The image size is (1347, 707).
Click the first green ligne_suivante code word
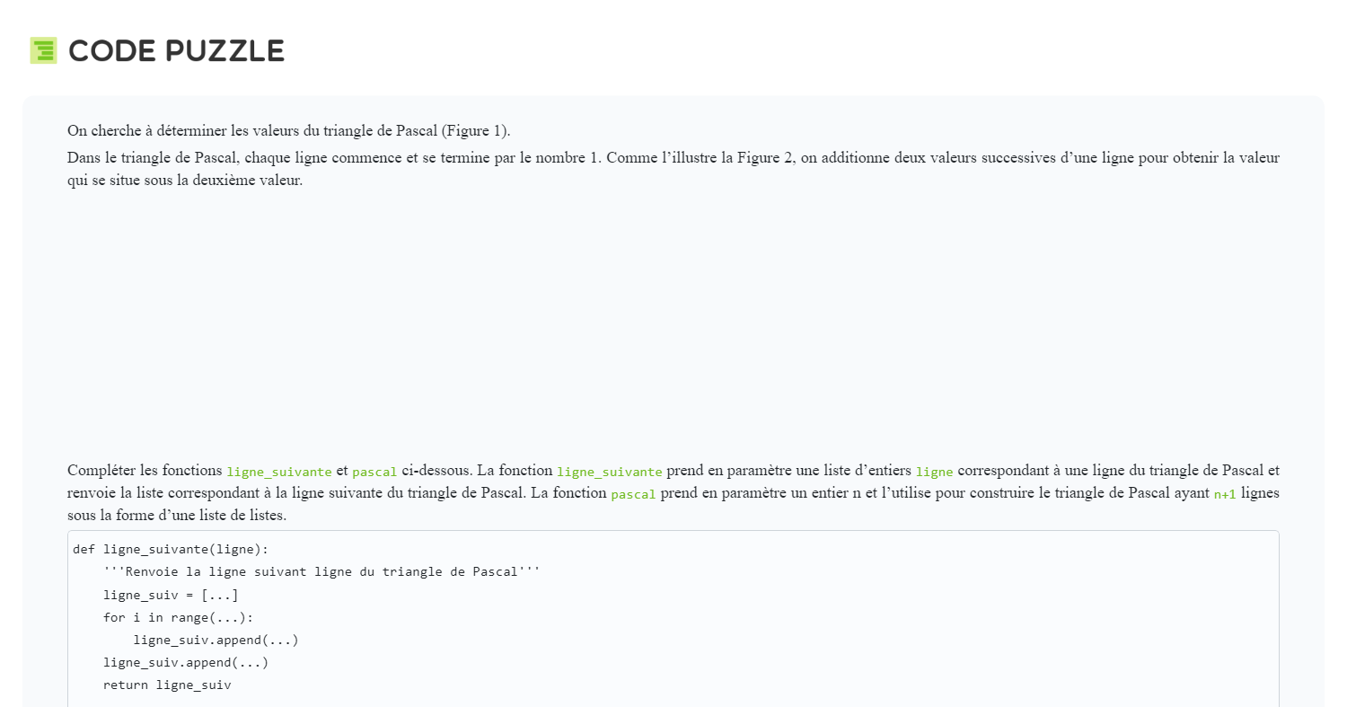click(278, 472)
